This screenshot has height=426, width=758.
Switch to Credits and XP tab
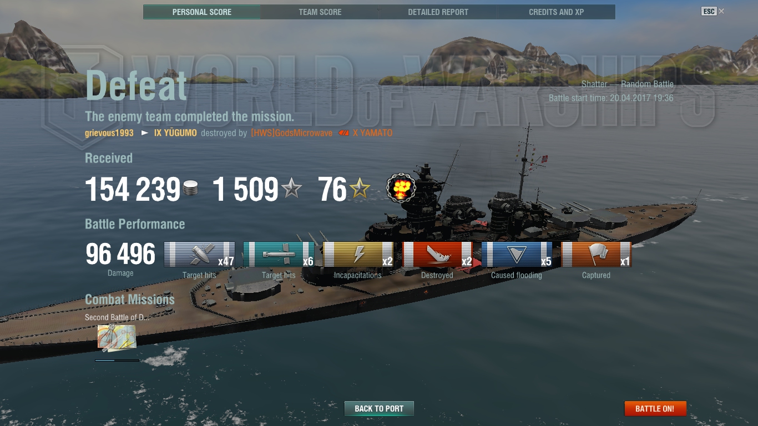pyautogui.click(x=557, y=12)
